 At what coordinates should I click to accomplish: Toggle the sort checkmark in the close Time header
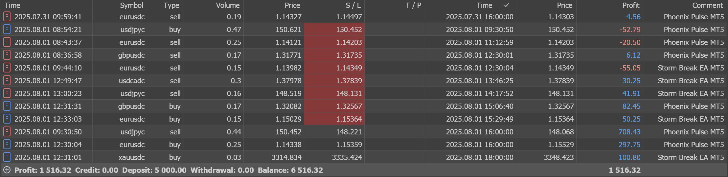point(507,5)
